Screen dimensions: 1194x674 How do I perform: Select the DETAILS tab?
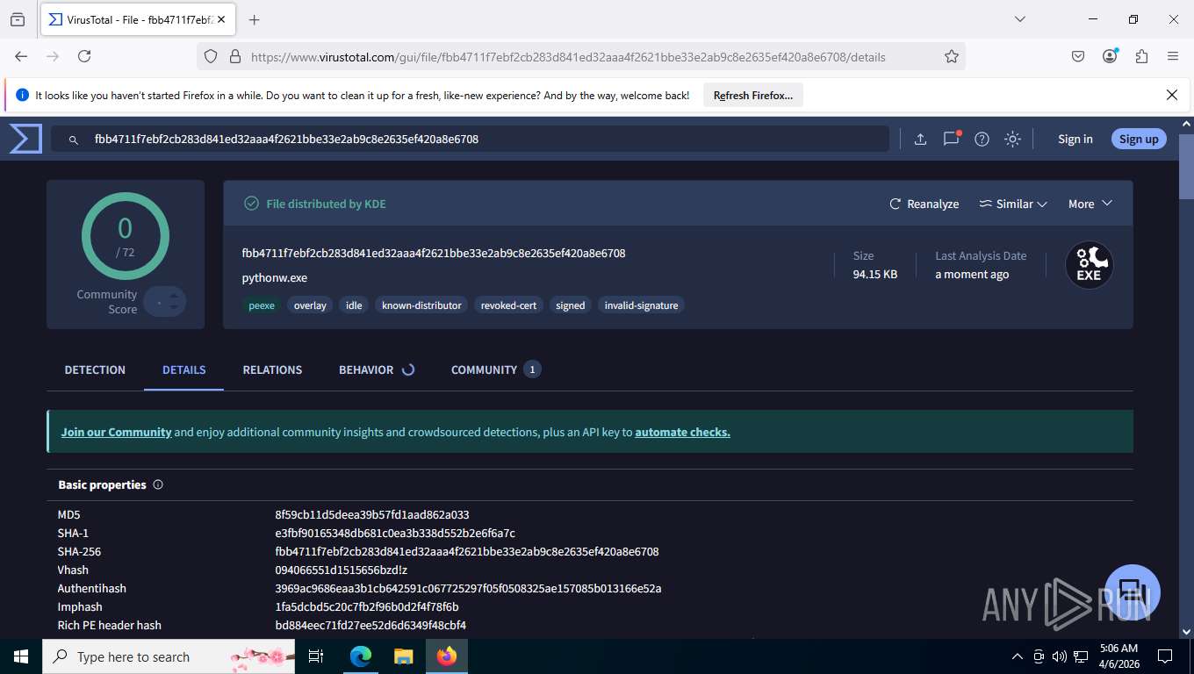pos(184,369)
